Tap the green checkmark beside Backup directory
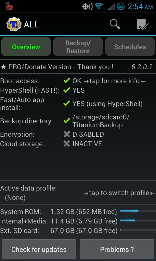Image resolution: width=156 pixels, height=261 pixels. 67,121
